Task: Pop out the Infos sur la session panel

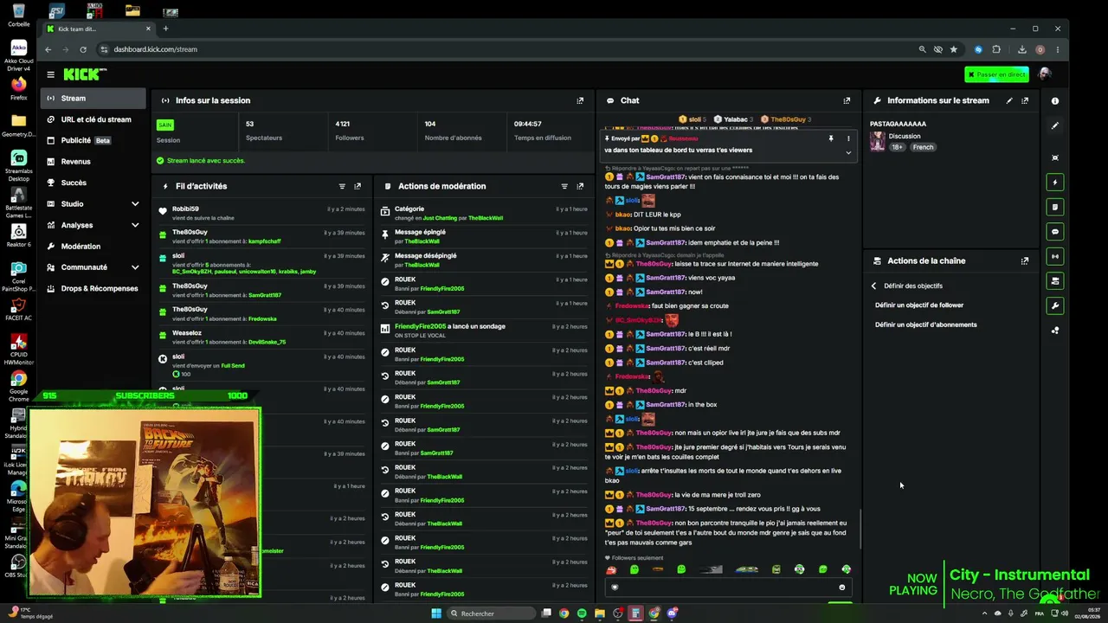Action: (x=580, y=100)
